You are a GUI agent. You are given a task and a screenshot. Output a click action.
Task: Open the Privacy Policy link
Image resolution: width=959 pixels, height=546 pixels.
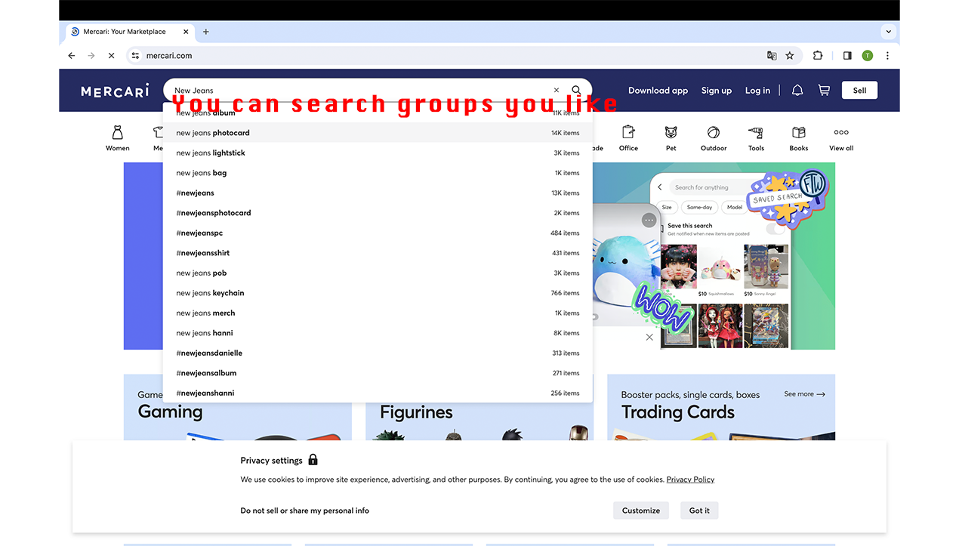[690, 480]
